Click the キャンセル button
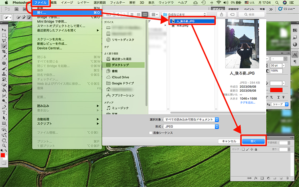299x187 pixels. click(x=229, y=141)
